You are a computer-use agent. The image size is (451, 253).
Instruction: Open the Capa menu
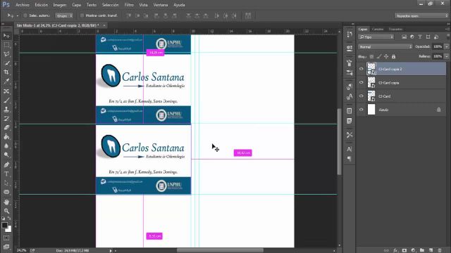(76, 5)
